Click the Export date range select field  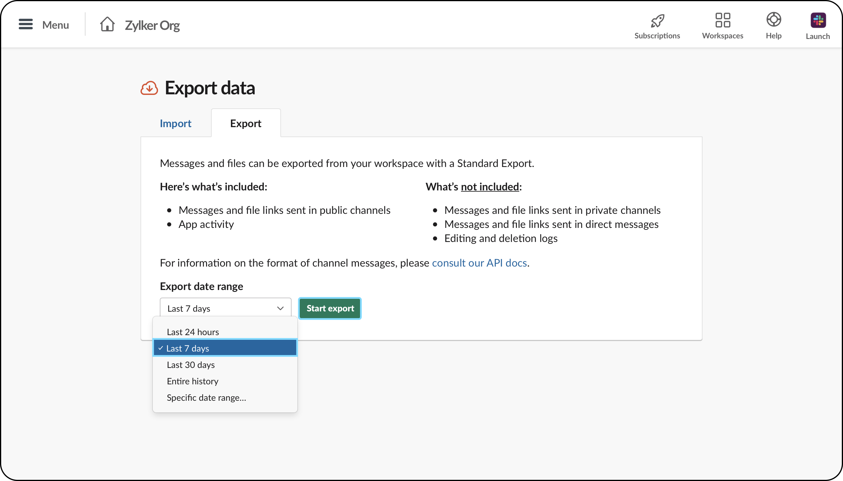(218, 308)
